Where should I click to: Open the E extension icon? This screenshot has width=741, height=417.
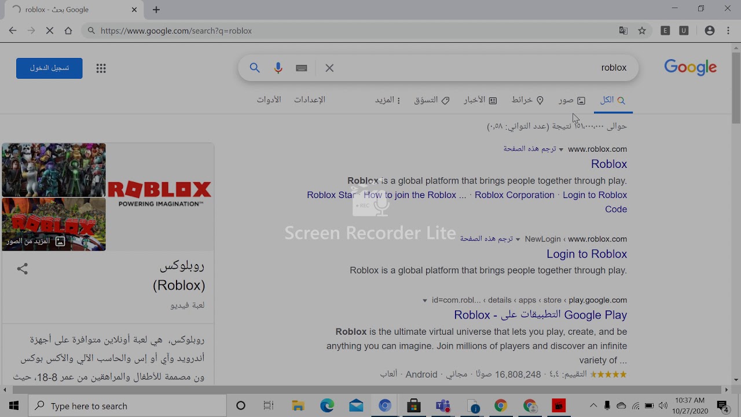tap(665, 31)
